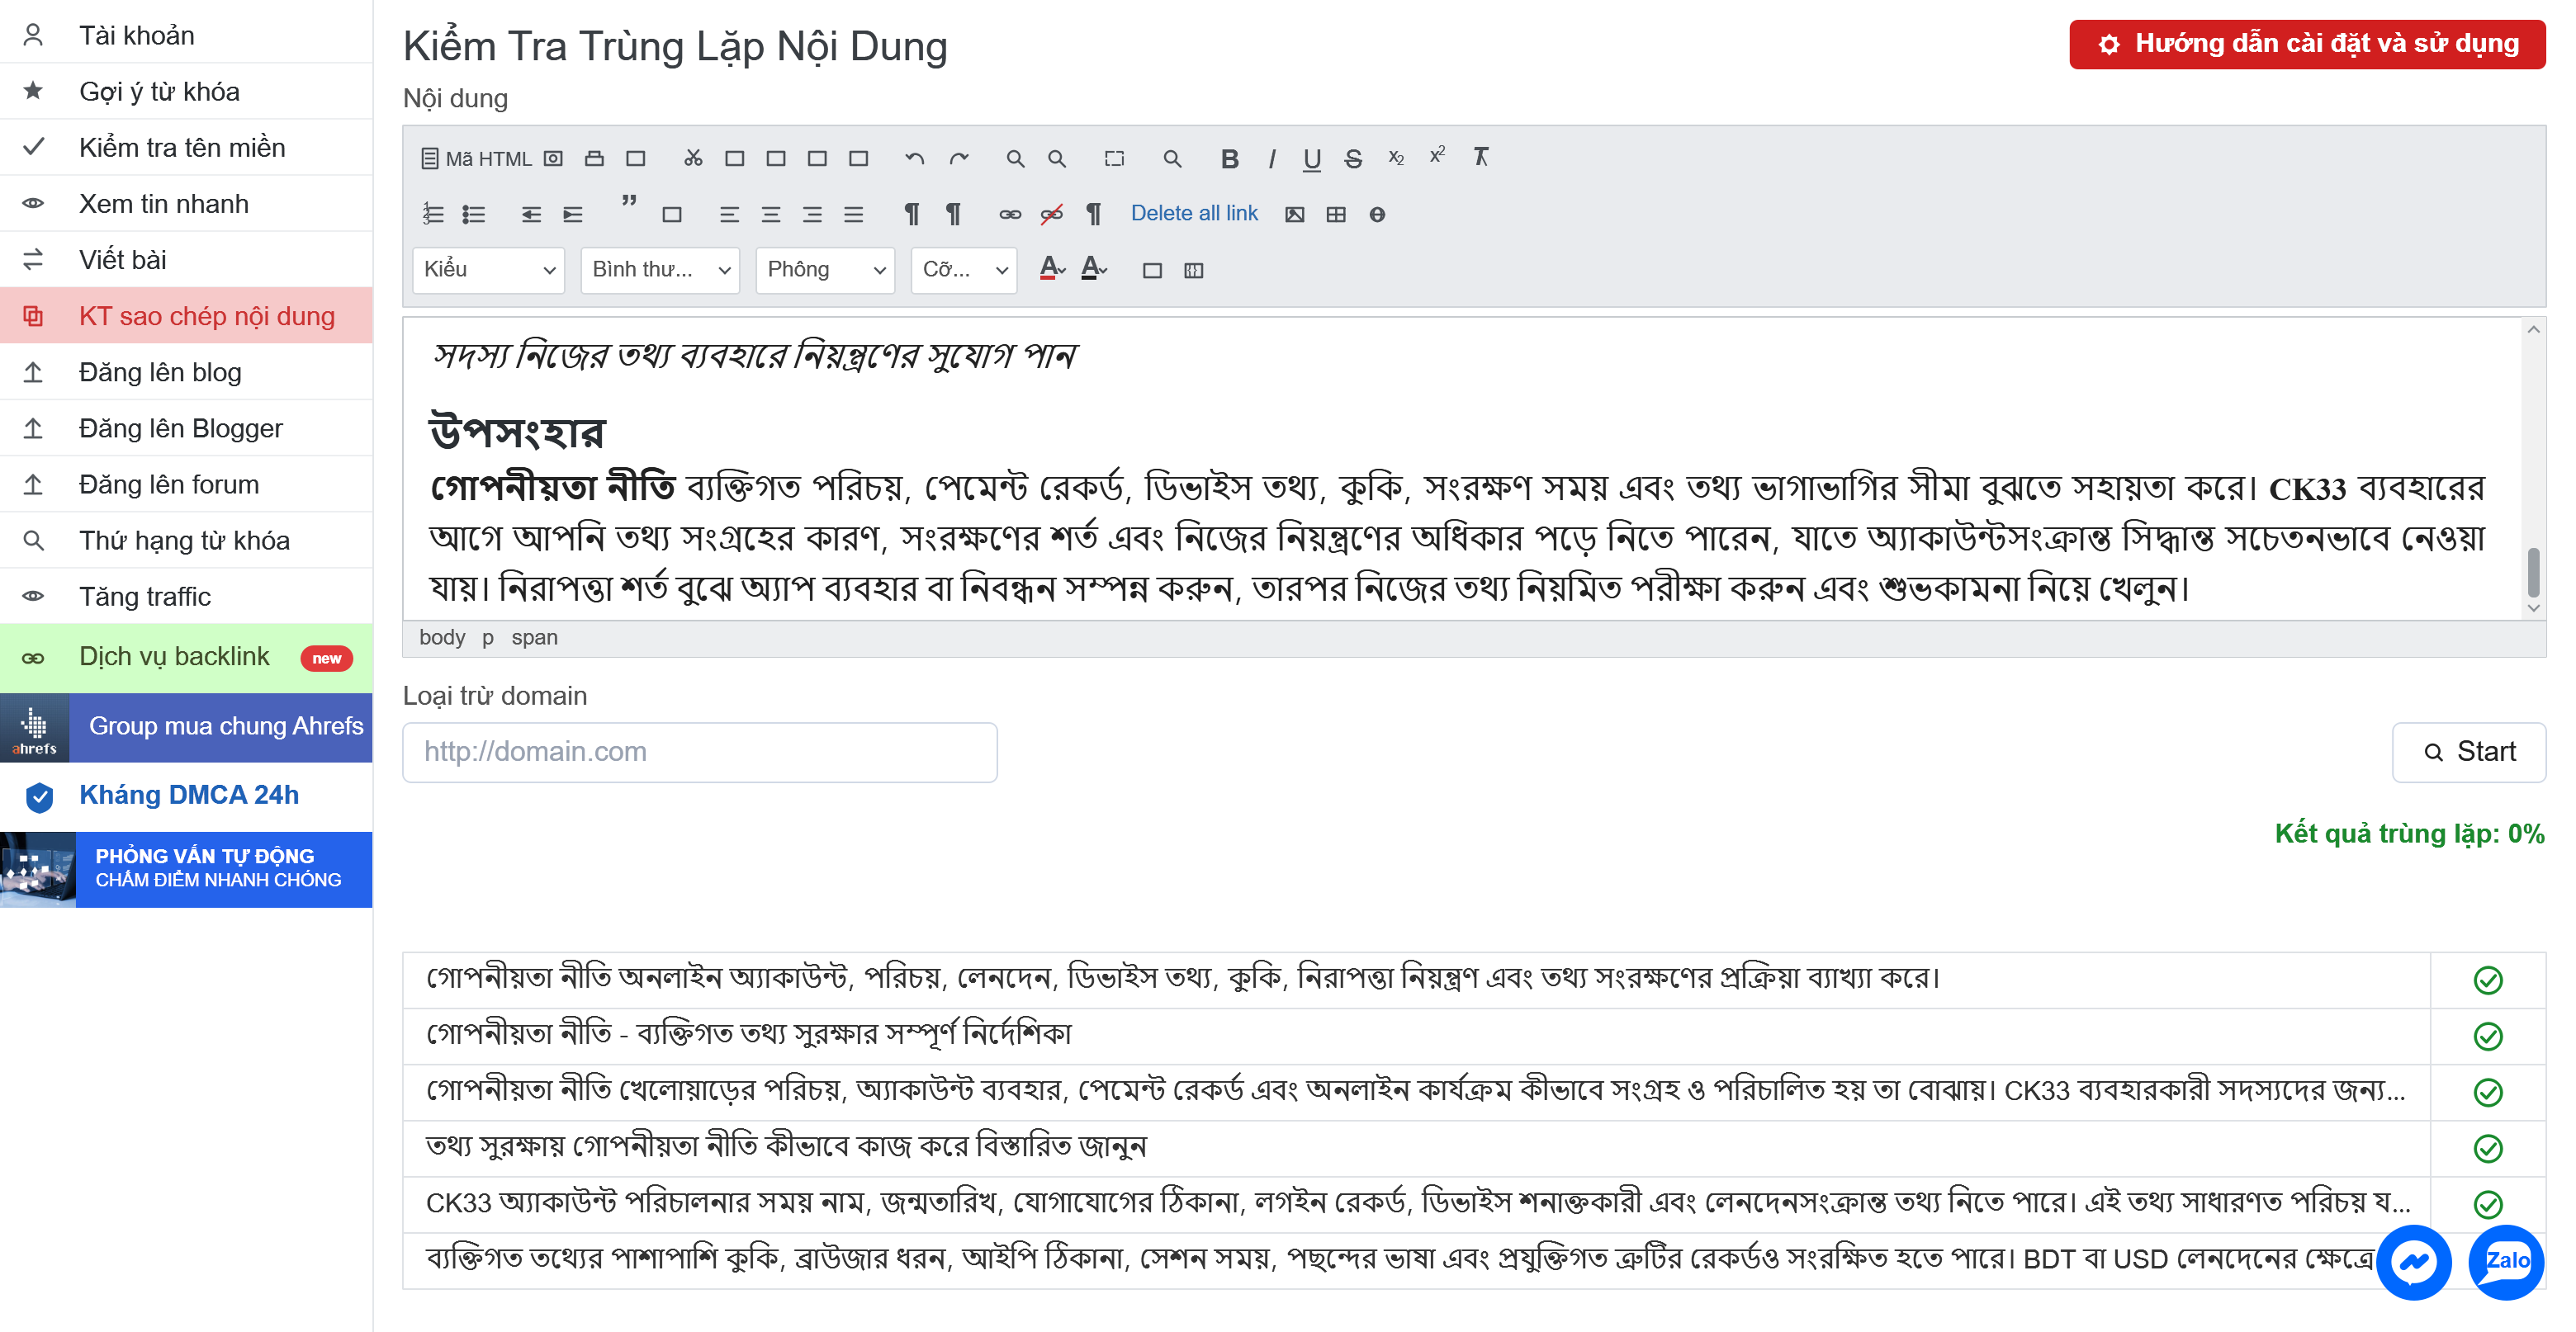Toggle center alignment

point(771,214)
